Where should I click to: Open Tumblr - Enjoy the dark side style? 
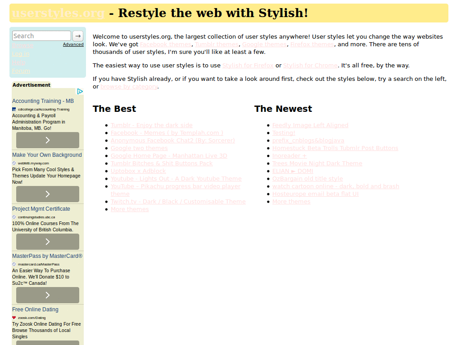coord(152,125)
